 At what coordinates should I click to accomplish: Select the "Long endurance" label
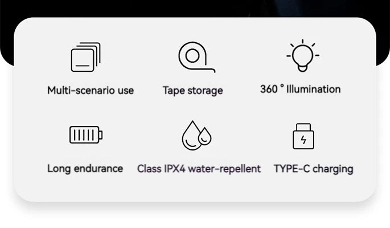point(85,168)
